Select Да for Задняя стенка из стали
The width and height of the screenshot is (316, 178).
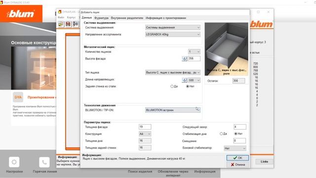tap(172, 87)
